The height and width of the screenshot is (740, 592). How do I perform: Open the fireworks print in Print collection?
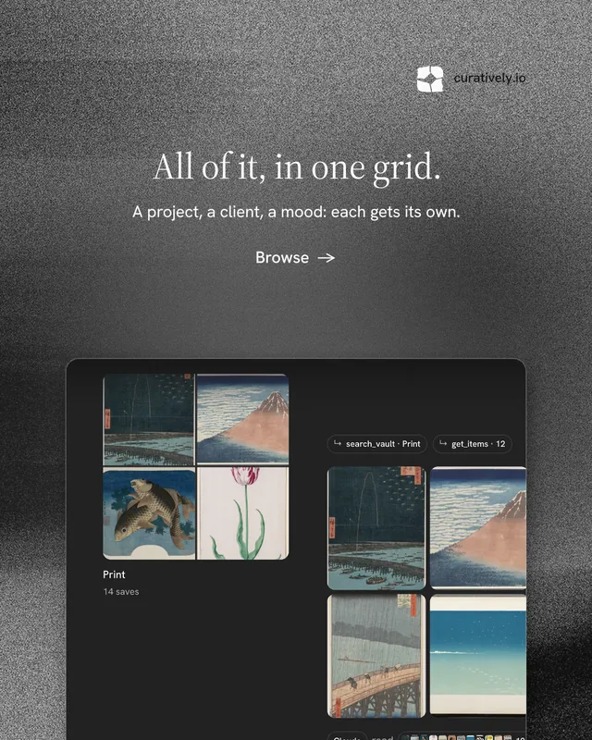pos(149,420)
